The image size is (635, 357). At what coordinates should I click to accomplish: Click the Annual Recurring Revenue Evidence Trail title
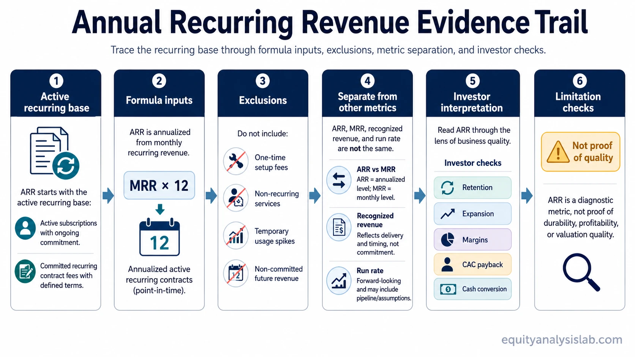click(x=330, y=22)
